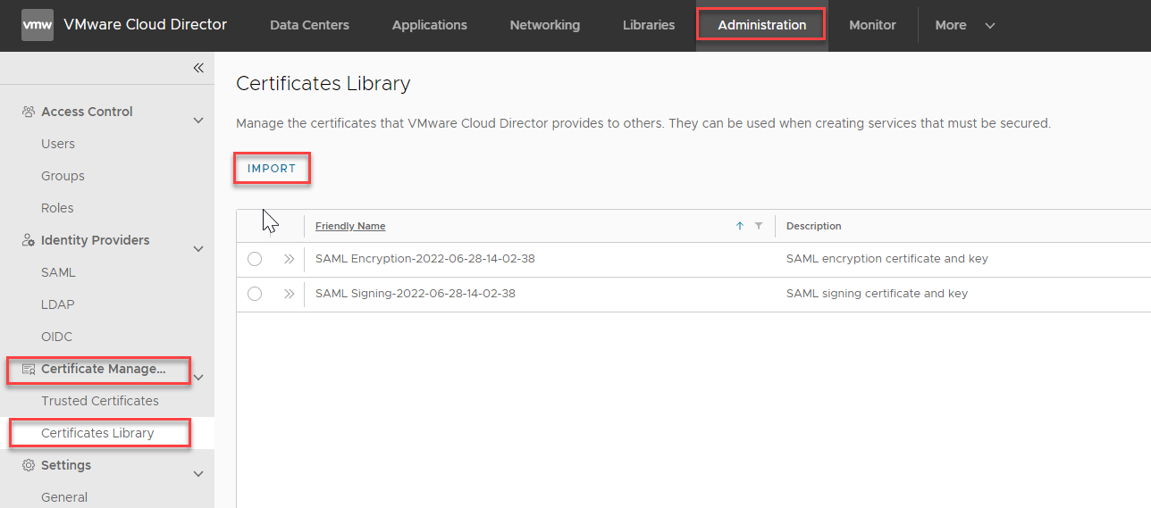The image size is (1151, 508).
Task: Switch to the Networking tab
Action: point(544,25)
